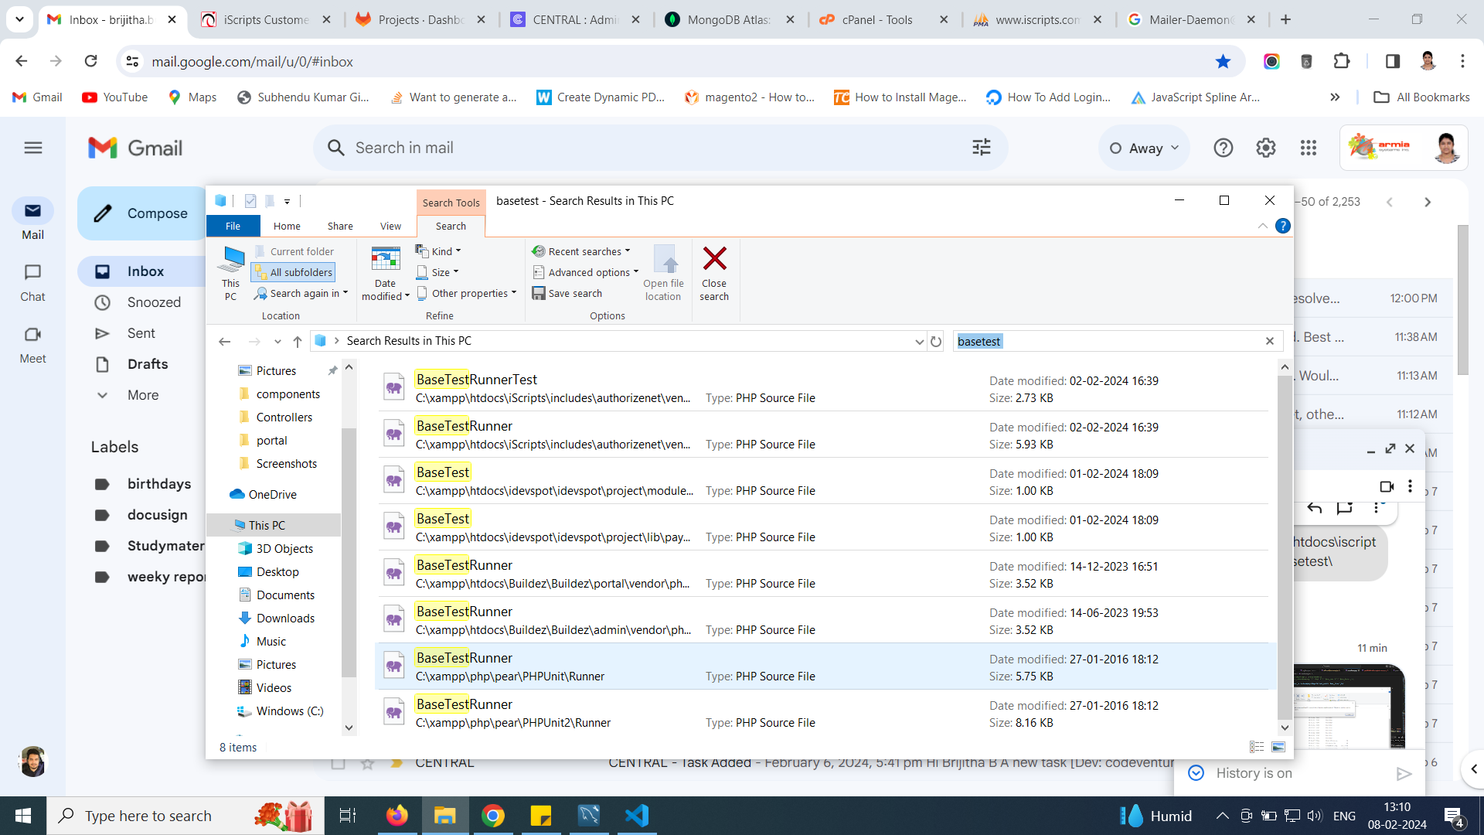The image size is (1484, 835).
Task: Click the Date modified calendar icon
Action: (385, 259)
